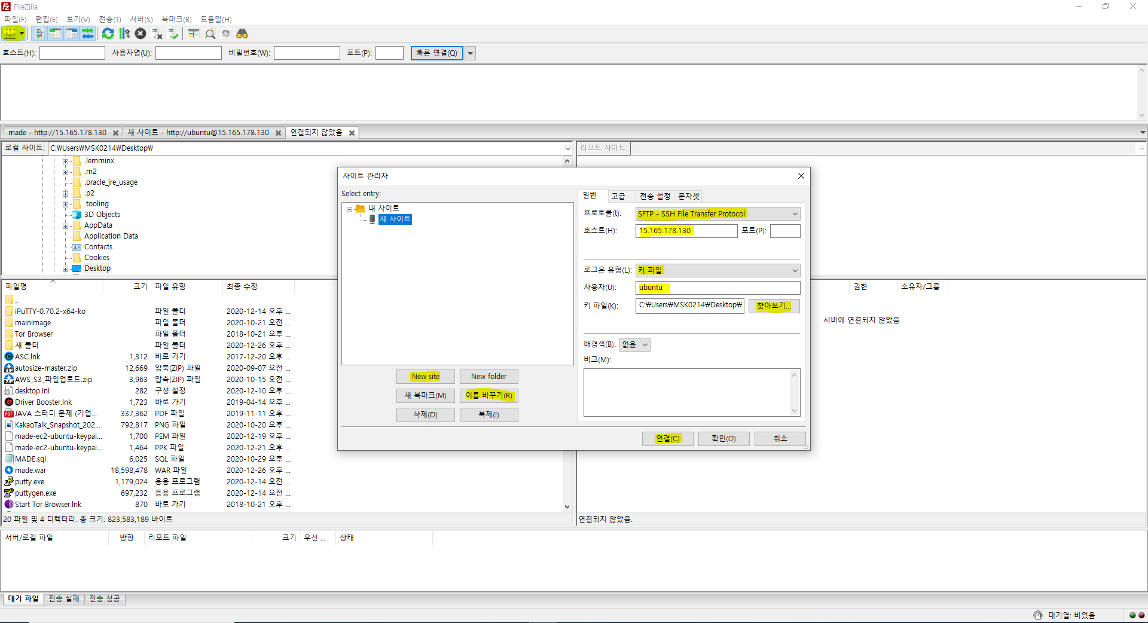Screen dimensions: 1148x623
Task: Select the '내 사이트' folder in Site Manager
Action: [383, 208]
